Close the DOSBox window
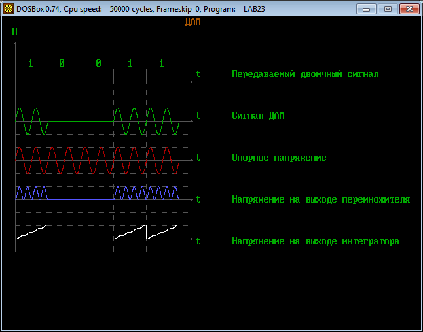 tap(409, 9)
